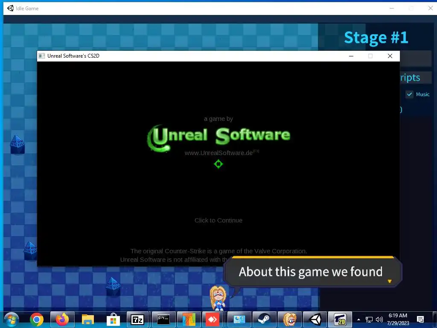Close the Unreal Software's CS2D window
Viewport: 437px width, 328px height.
click(x=390, y=56)
